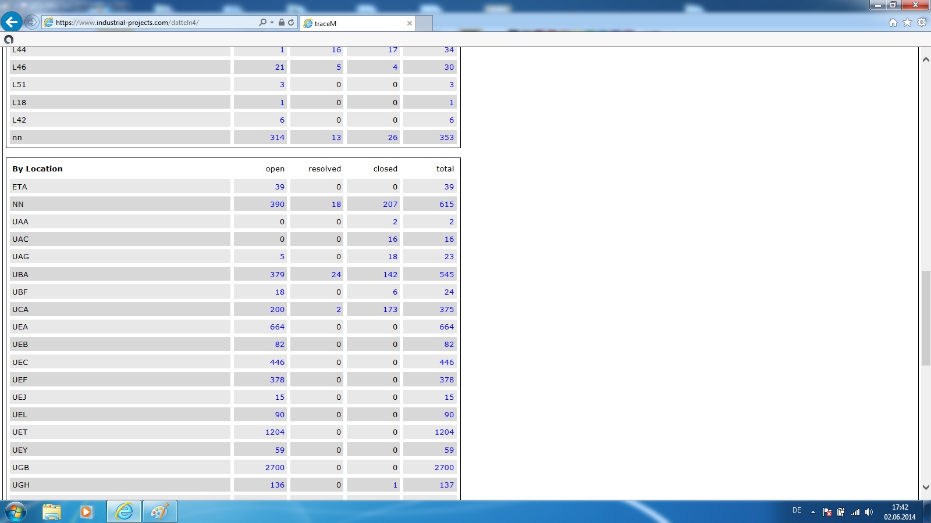Click the page scrollbar up arrow
This screenshot has height=523, width=931.
[925, 59]
